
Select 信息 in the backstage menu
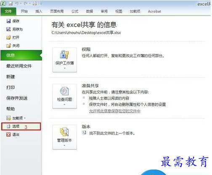[x=21, y=55]
